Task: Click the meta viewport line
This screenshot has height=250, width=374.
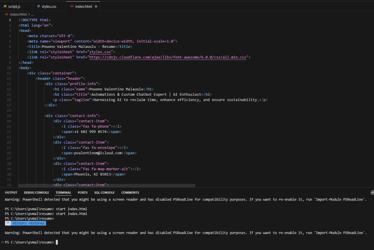Action: (102, 41)
